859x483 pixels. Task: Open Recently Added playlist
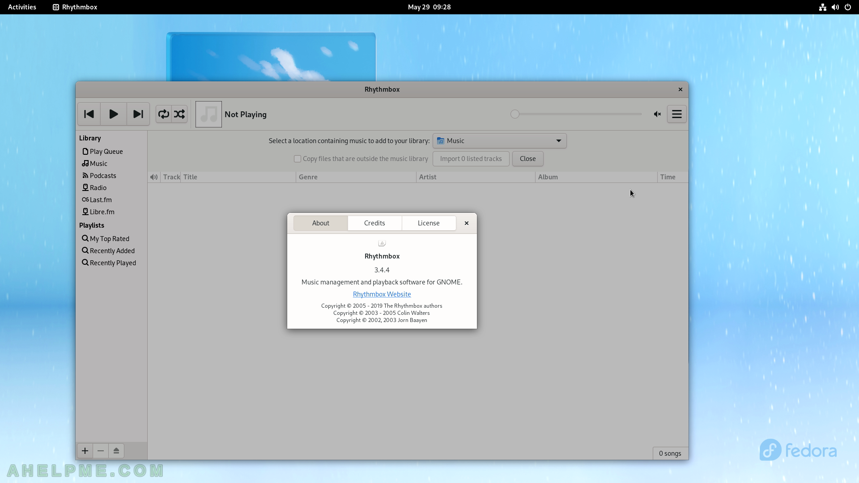coord(111,251)
